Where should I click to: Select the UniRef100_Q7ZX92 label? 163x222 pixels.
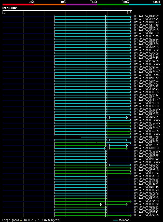tap(146, 87)
